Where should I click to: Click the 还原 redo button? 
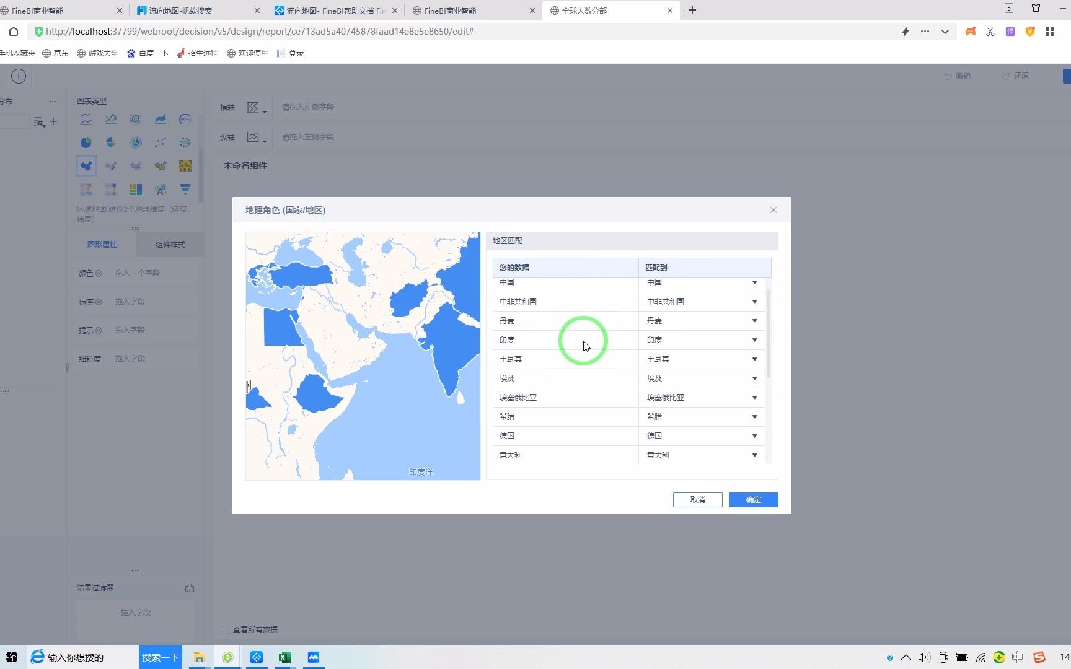coord(1016,76)
